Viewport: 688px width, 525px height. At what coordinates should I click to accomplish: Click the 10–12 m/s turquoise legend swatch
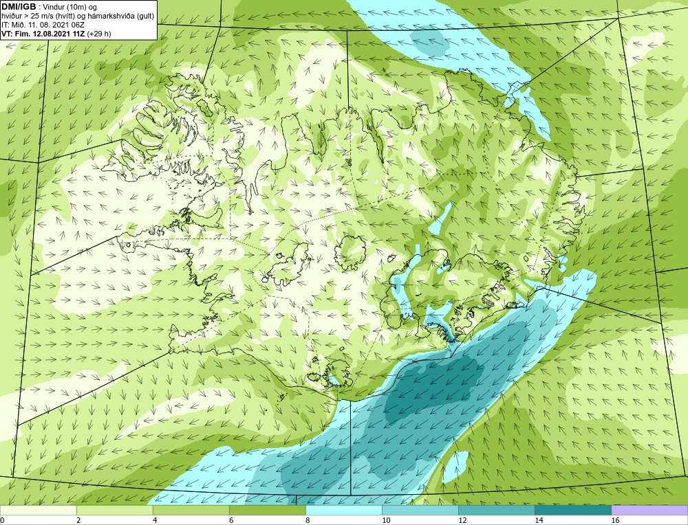tap(420, 510)
